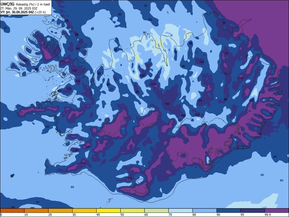Image resolution: width=289 pixels, height=217 pixels.
Task: Click the legend label '0'
Action: pyautogui.click(x=1, y=215)
